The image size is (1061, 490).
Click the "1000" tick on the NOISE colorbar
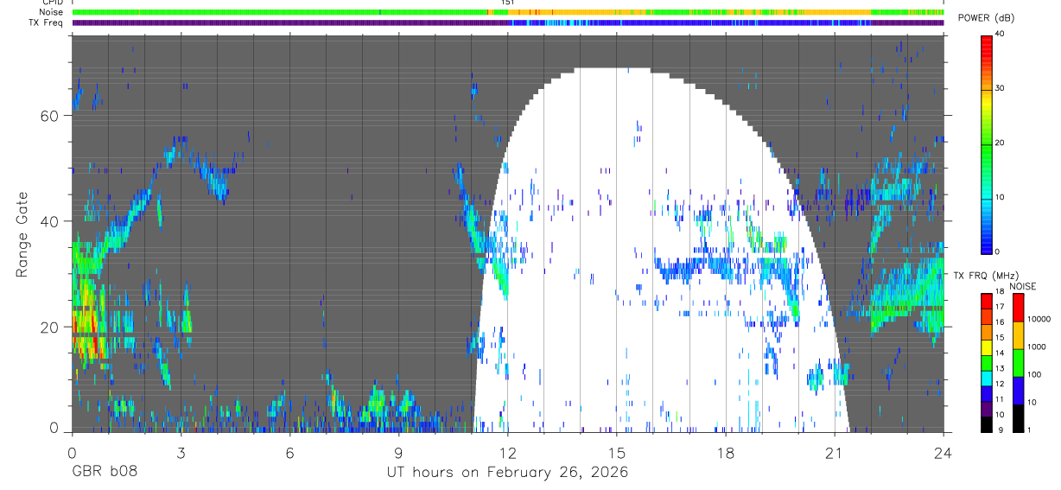tap(1037, 347)
